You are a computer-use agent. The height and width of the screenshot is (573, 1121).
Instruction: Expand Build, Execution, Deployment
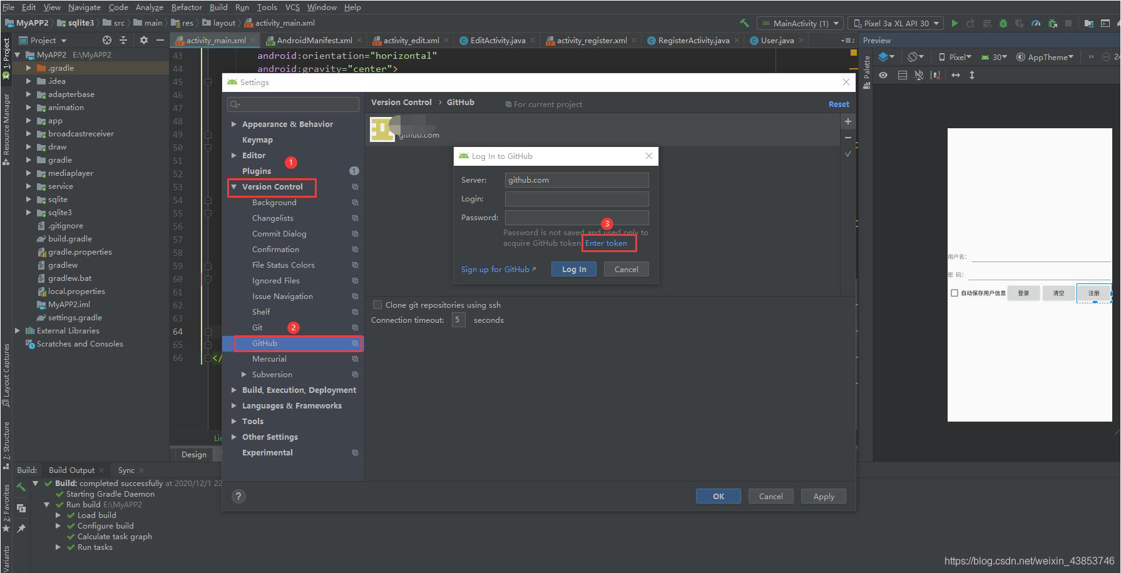pos(234,390)
